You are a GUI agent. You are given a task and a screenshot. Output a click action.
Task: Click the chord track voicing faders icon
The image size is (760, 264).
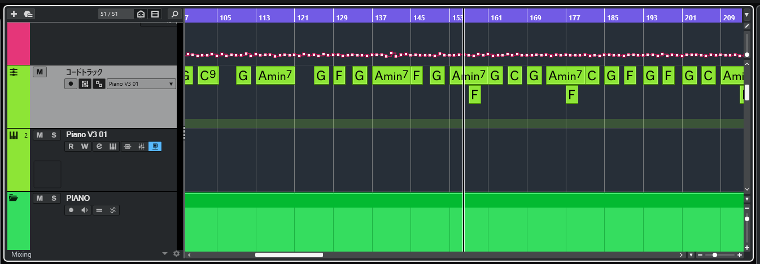tap(85, 83)
